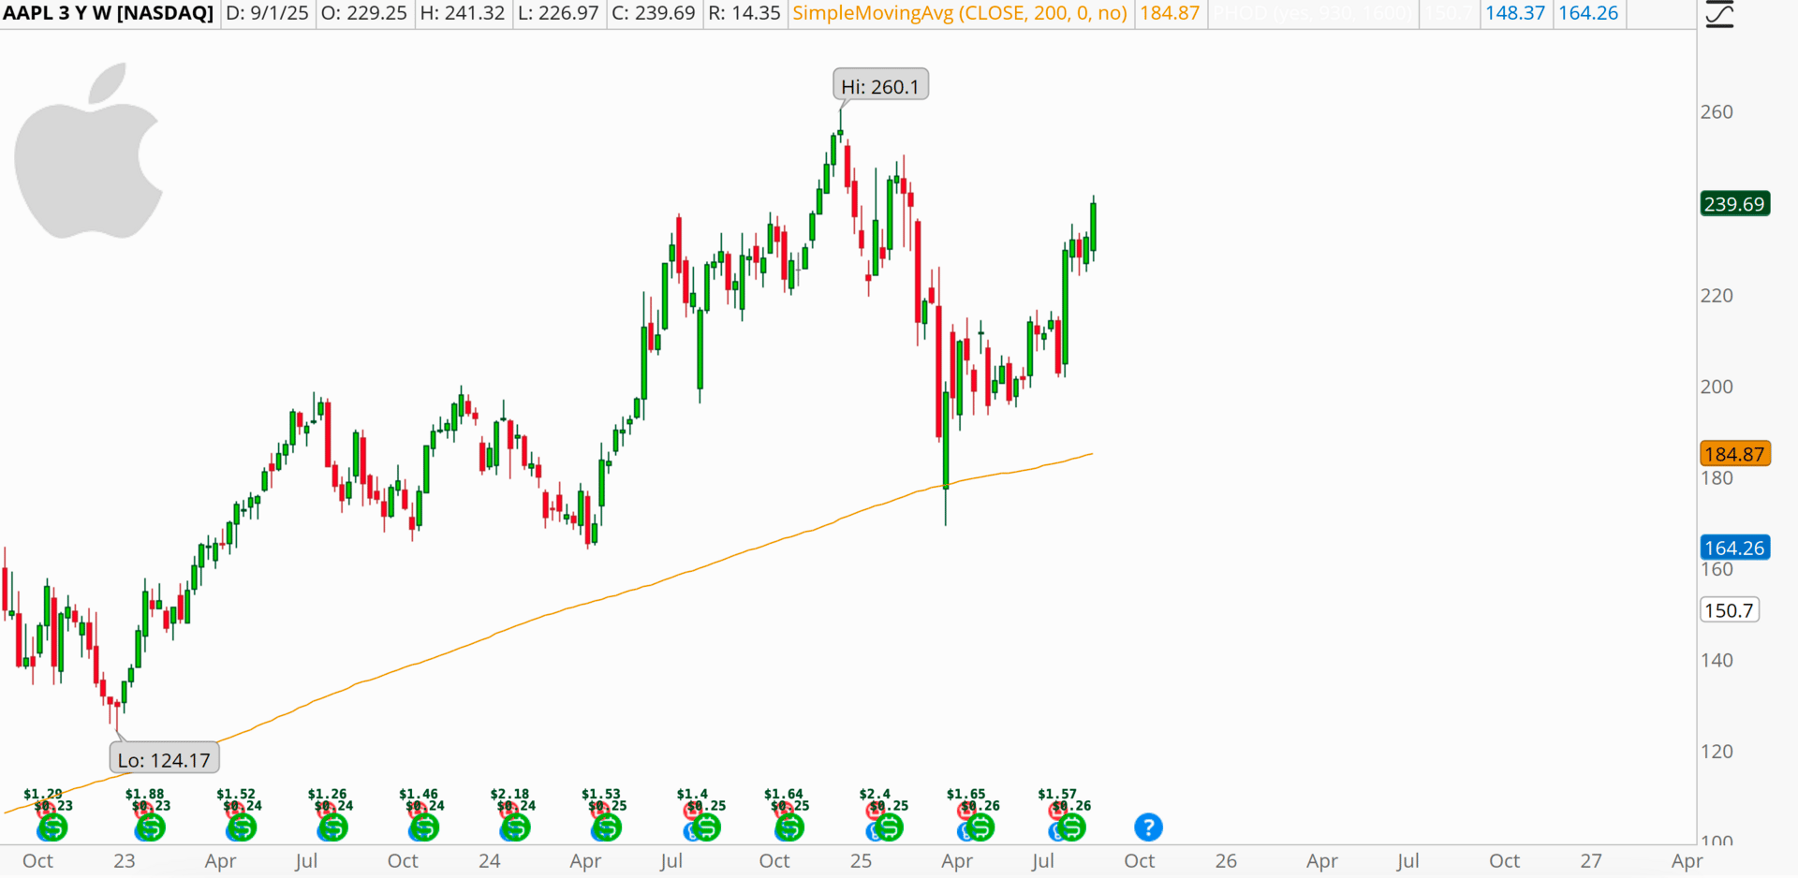
Task: Click the 26 year label on time axis
Action: pyautogui.click(x=1226, y=861)
